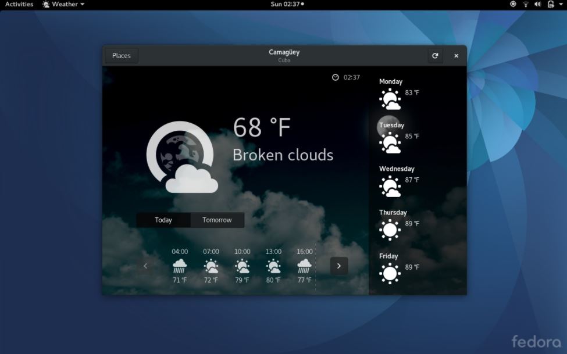Open the Weather application menu
The image size is (567, 354).
63,4
